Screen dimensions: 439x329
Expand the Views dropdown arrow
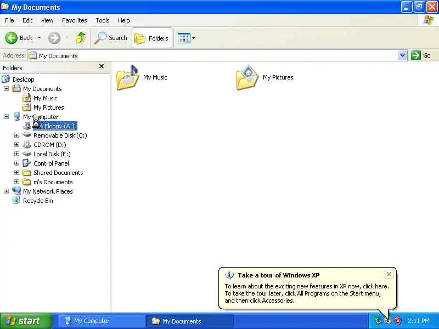point(193,38)
